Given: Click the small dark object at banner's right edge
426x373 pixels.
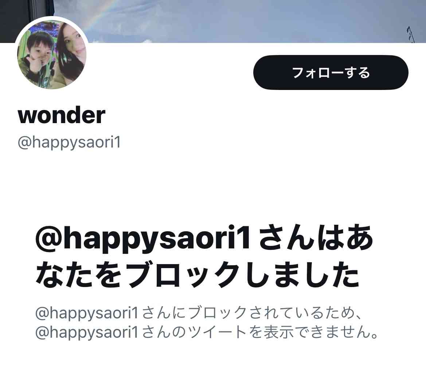Looking at the screenshot, I should tap(411, 34).
